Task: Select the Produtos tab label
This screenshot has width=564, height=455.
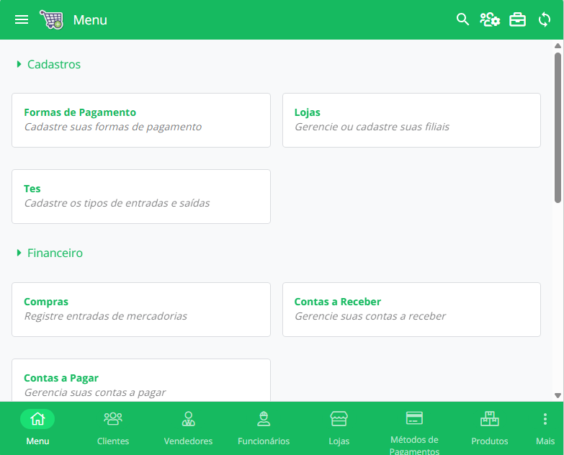Action: (490, 441)
